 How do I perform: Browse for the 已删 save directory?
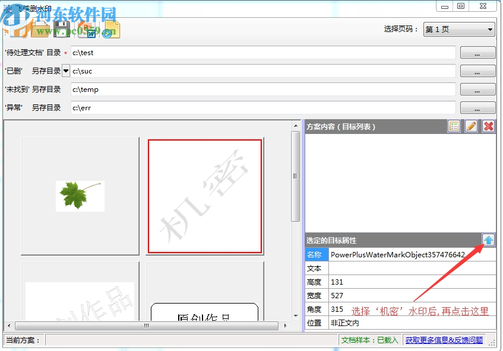point(477,71)
